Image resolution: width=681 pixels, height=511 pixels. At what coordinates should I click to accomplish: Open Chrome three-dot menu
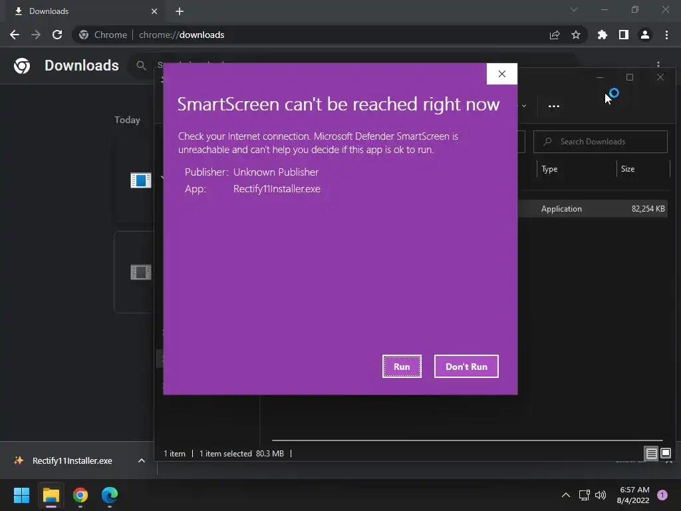point(666,35)
